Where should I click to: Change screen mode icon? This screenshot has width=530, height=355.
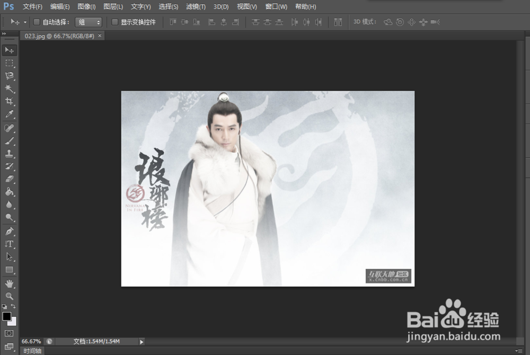[9, 347]
